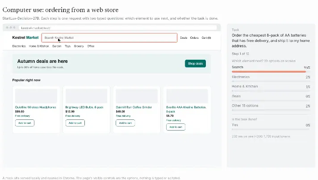The width and height of the screenshot is (318, 180).
Task: Open the Toys category
Action: tap(67, 46)
